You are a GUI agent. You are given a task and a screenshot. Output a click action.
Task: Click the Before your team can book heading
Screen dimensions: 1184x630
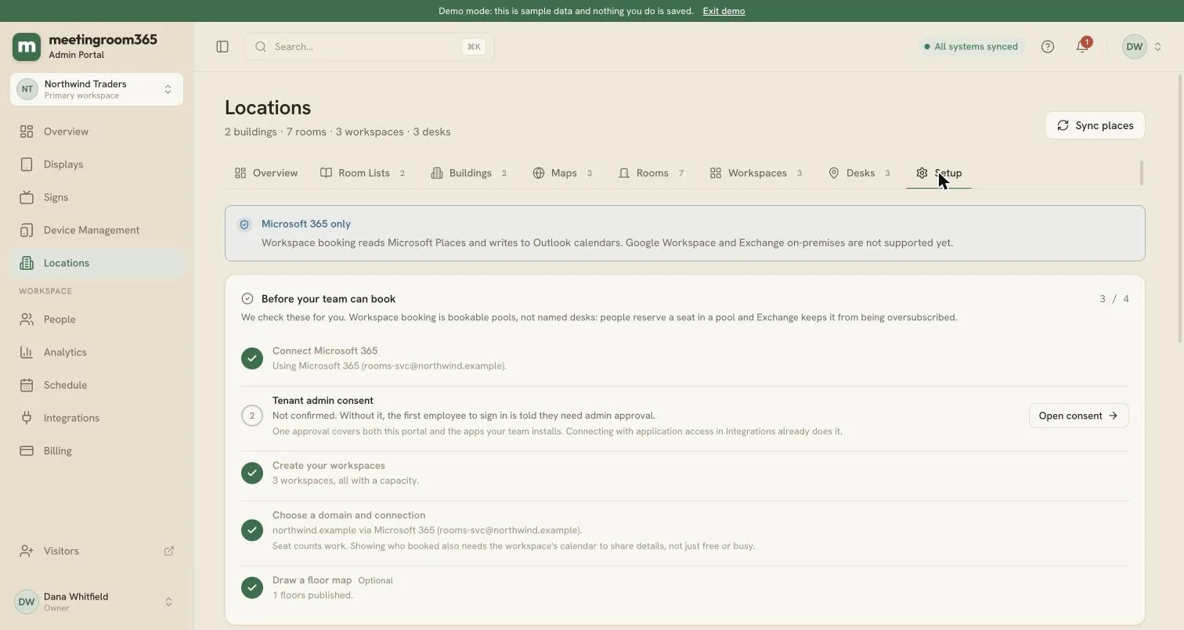328,299
